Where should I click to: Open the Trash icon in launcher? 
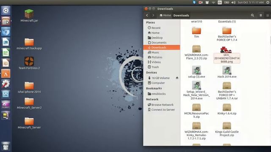6,147
